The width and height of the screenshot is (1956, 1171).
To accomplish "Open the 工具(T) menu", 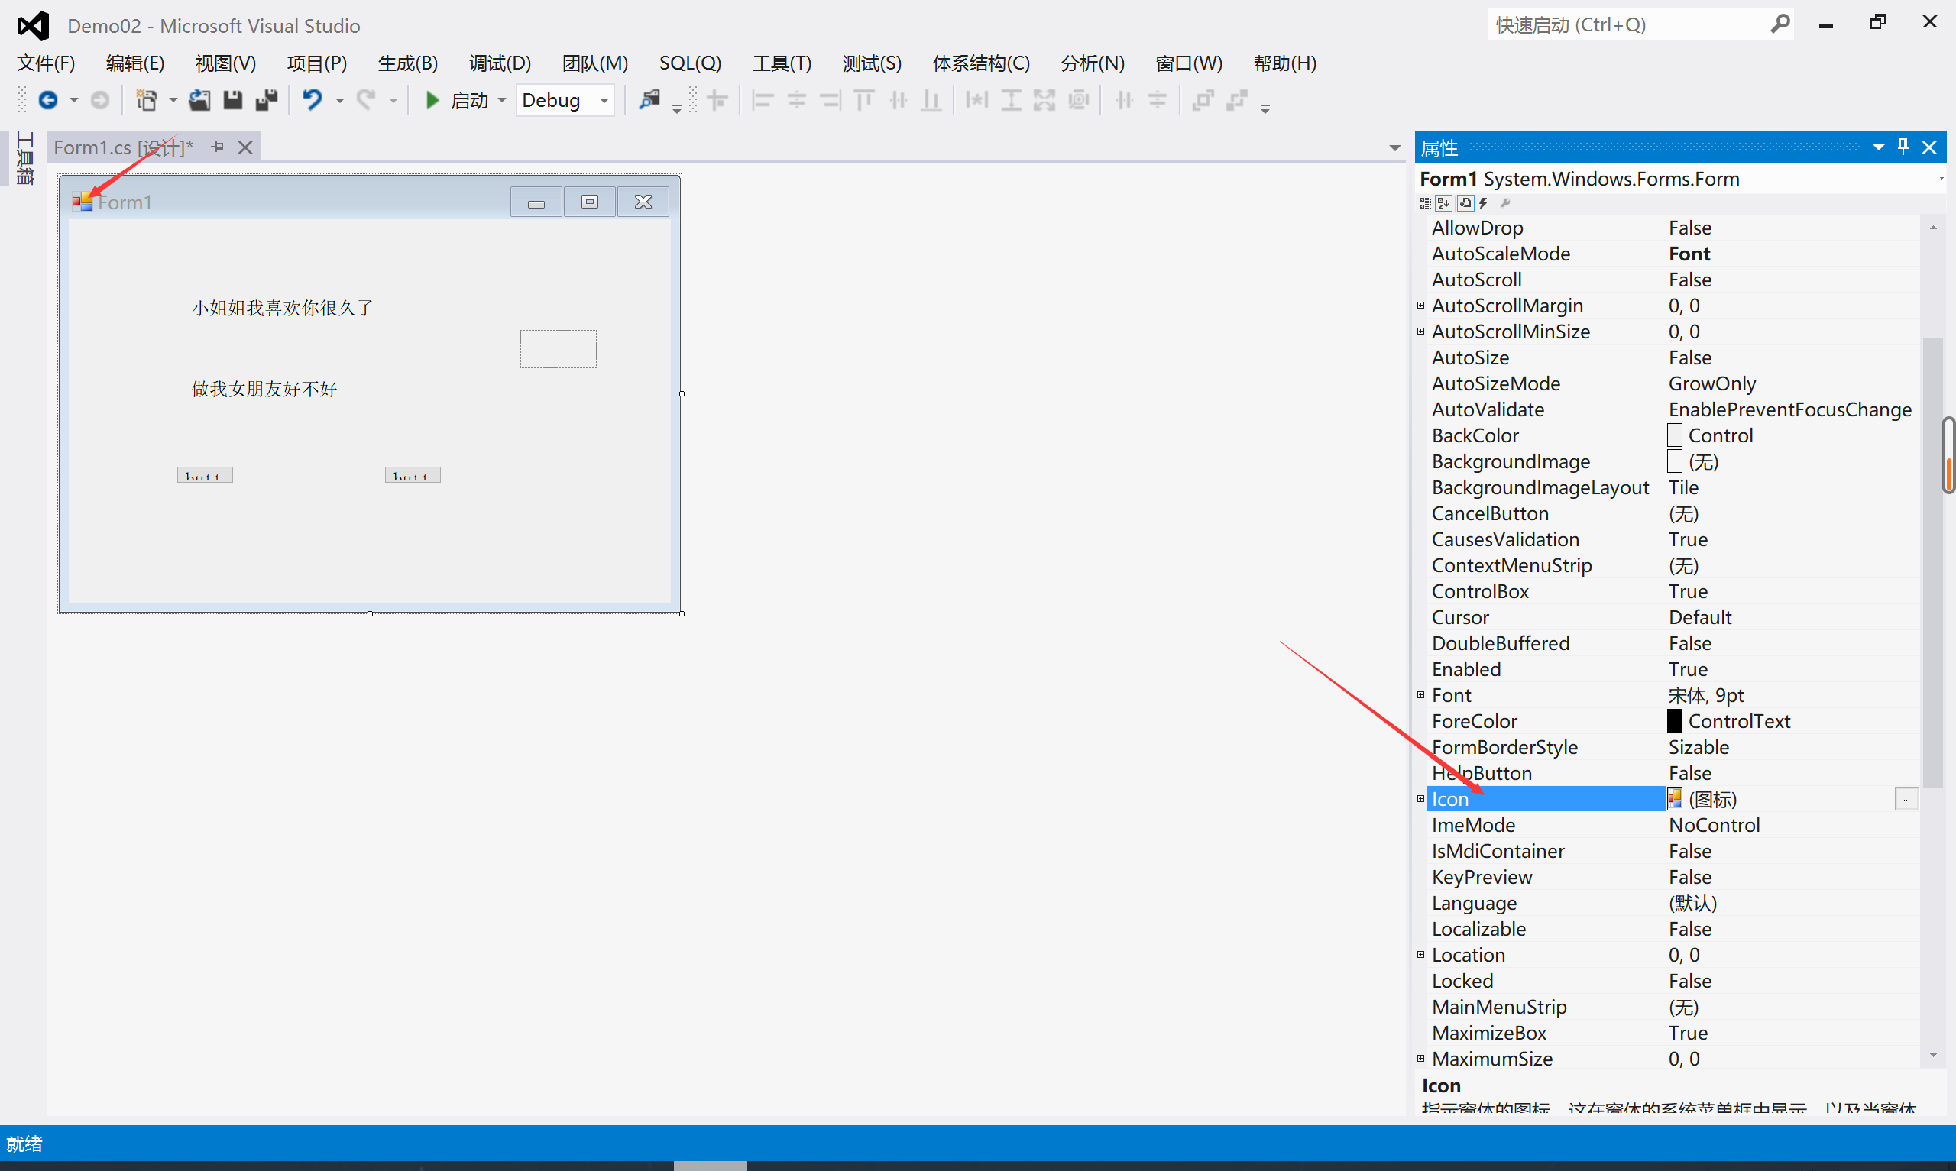I will click(x=781, y=63).
